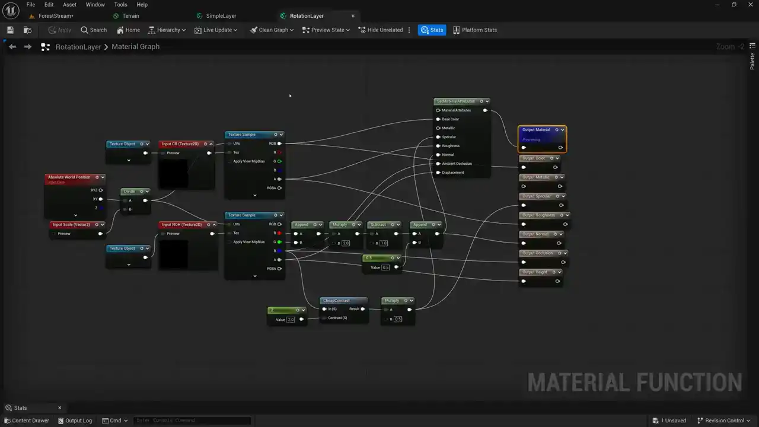Open the Asset menu

(x=69, y=5)
